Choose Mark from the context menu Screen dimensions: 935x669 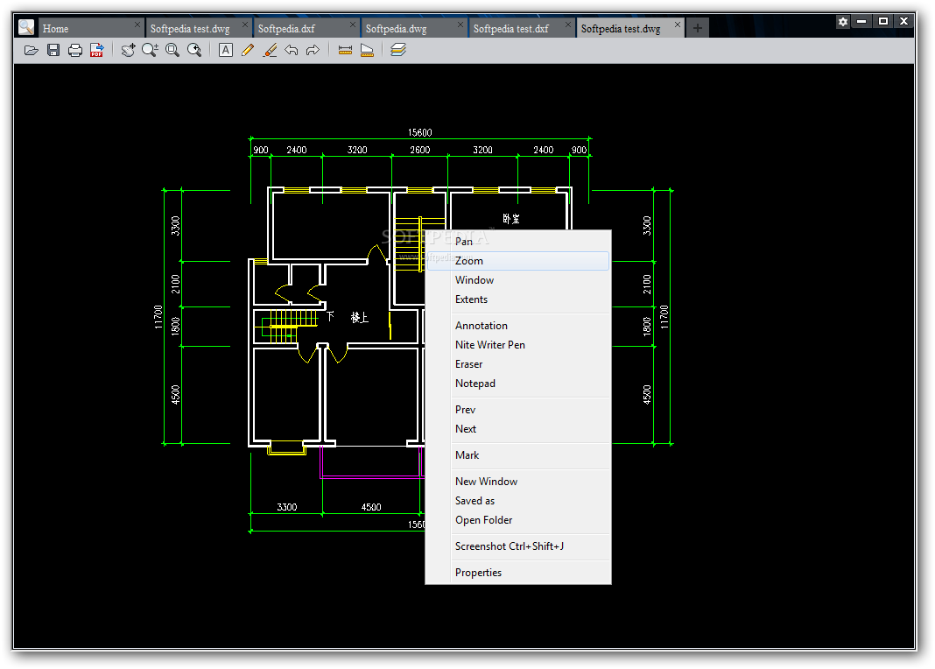tap(517, 455)
